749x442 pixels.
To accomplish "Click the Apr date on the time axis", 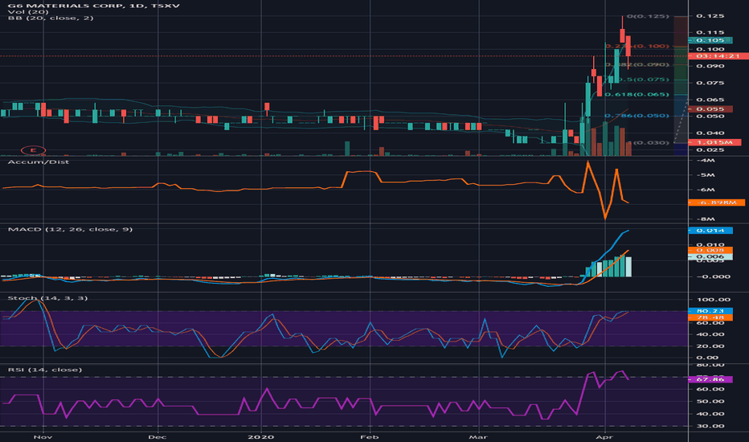I will click(x=604, y=436).
